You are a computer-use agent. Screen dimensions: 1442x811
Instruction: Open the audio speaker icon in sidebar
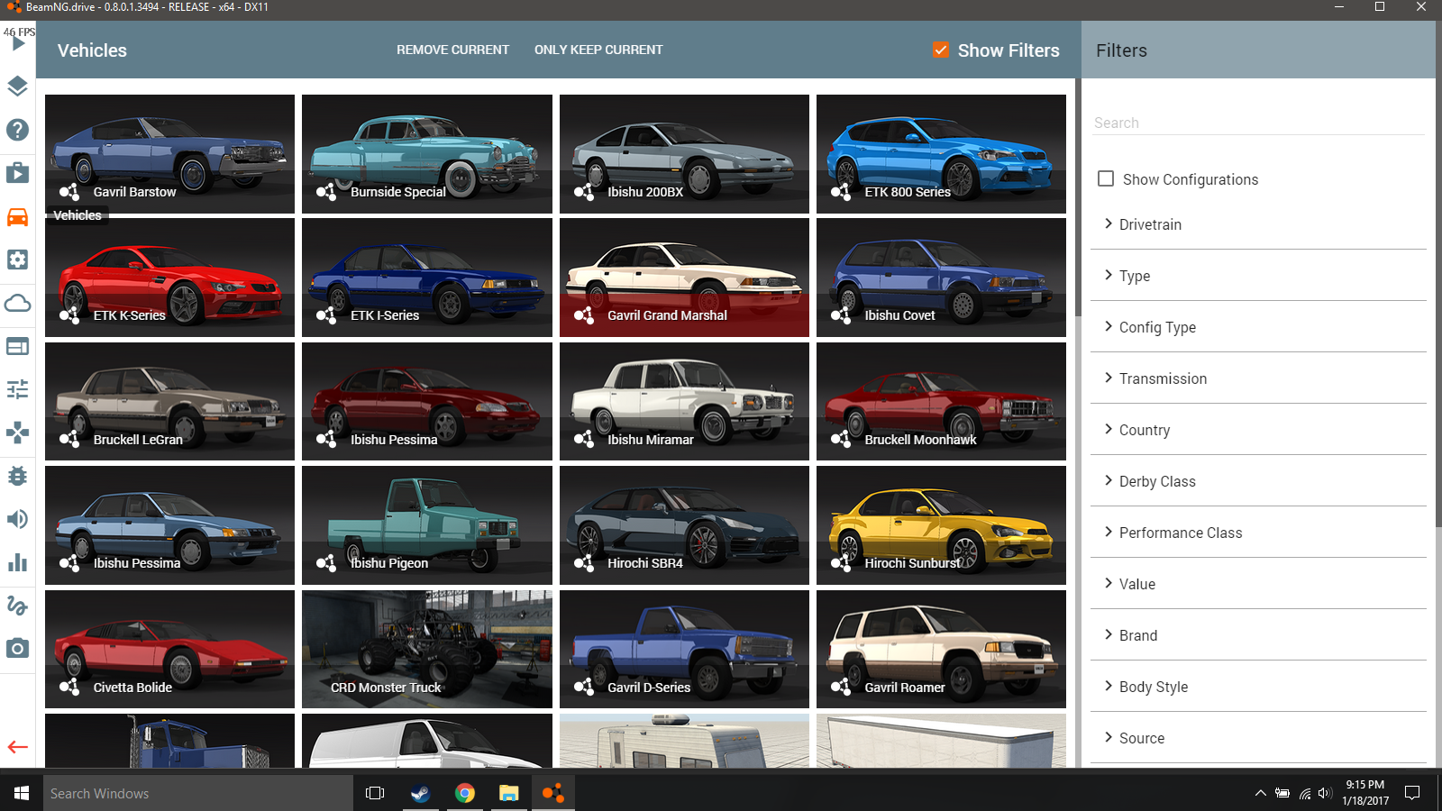click(x=18, y=519)
